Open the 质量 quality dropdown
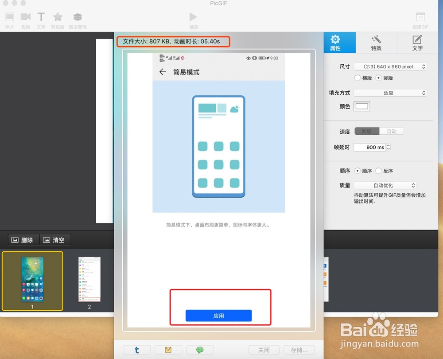 click(385, 185)
